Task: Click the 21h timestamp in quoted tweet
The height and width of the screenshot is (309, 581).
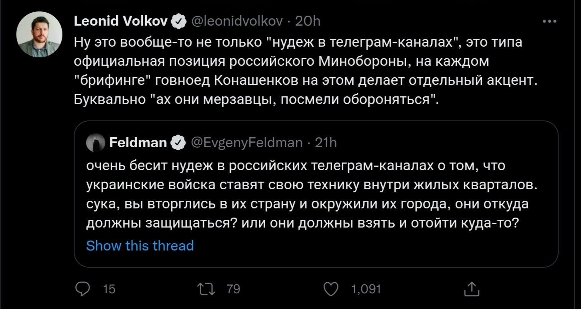Action: 326,143
